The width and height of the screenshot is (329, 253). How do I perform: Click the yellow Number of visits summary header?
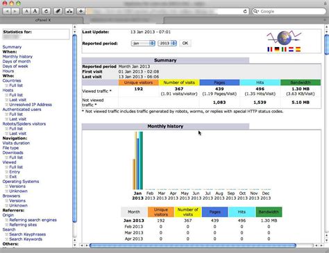point(179,82)
